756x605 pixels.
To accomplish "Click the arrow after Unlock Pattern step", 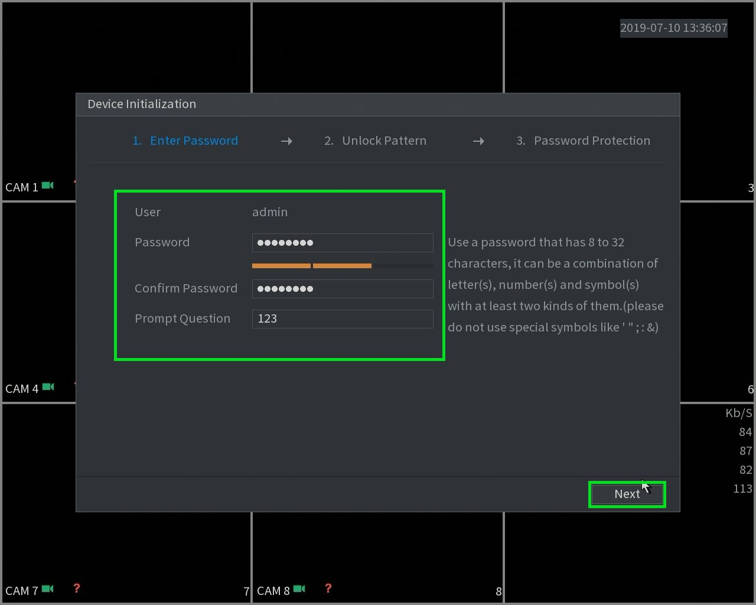I will pyautogui.click(x=478, y=141).
